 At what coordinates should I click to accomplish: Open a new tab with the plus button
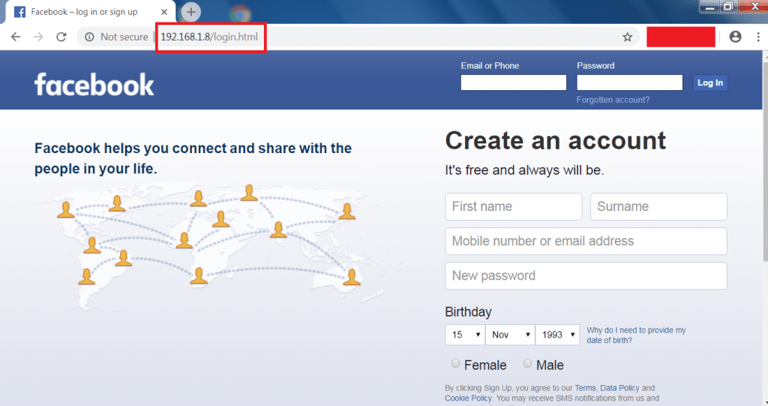(191, 12)
